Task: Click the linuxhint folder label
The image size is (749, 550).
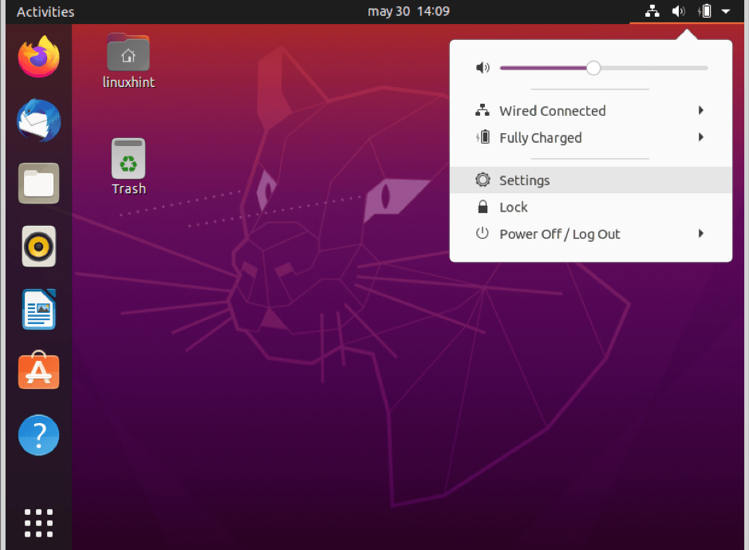Action: (129, 82)
